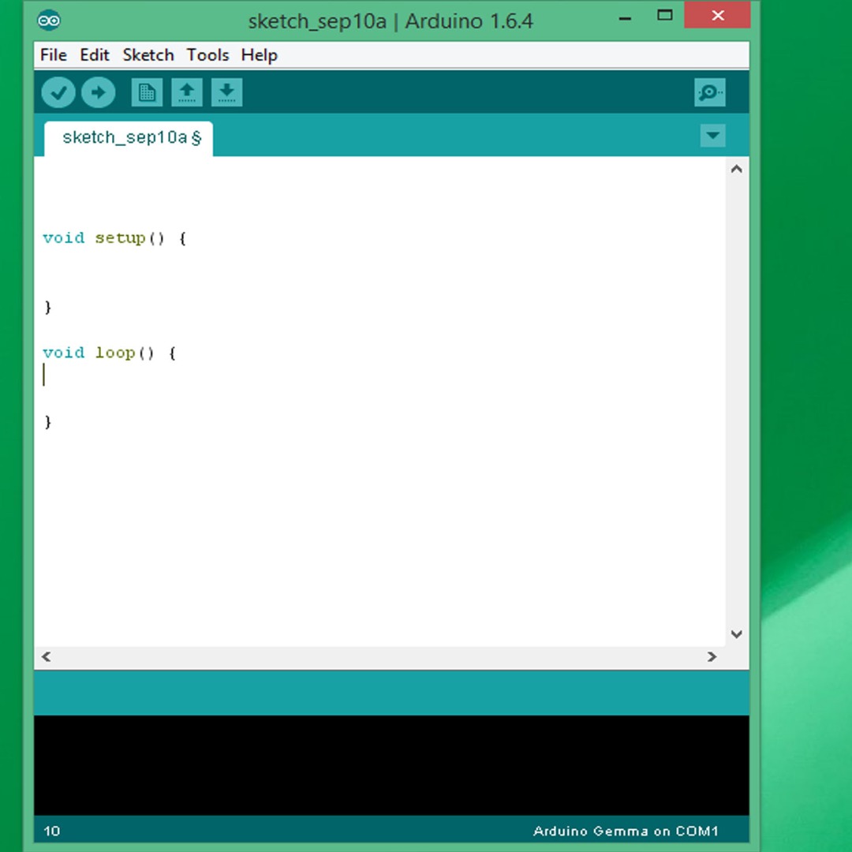This screenshot has width=852, height=852.
Task: Click inside the black console output area
Action: [x=391, y=765]
